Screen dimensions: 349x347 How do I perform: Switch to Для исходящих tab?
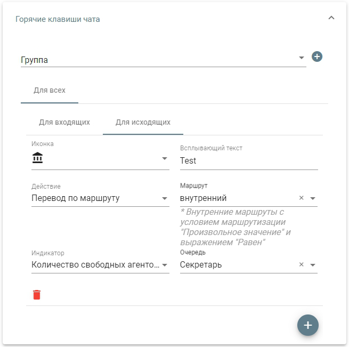point(143,122)
